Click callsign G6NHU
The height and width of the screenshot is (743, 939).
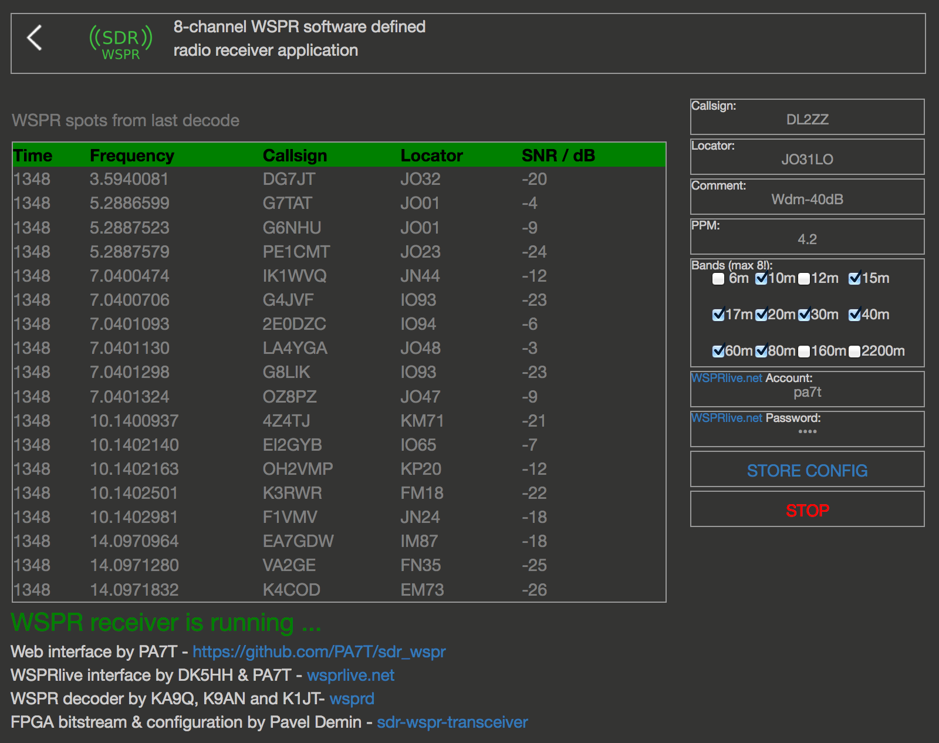pos(292,228)
